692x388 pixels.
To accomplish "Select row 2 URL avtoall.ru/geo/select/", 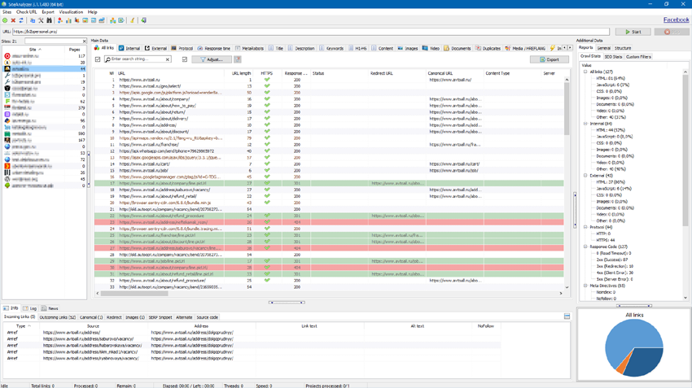I will click(x=150, y=86).
